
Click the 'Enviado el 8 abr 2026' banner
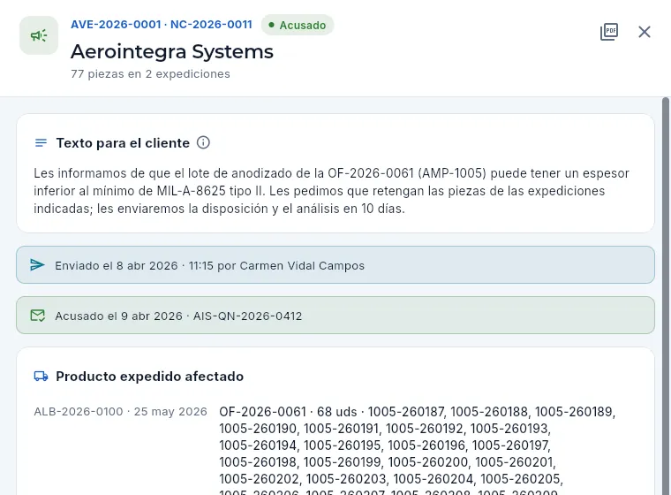[335, 265]
